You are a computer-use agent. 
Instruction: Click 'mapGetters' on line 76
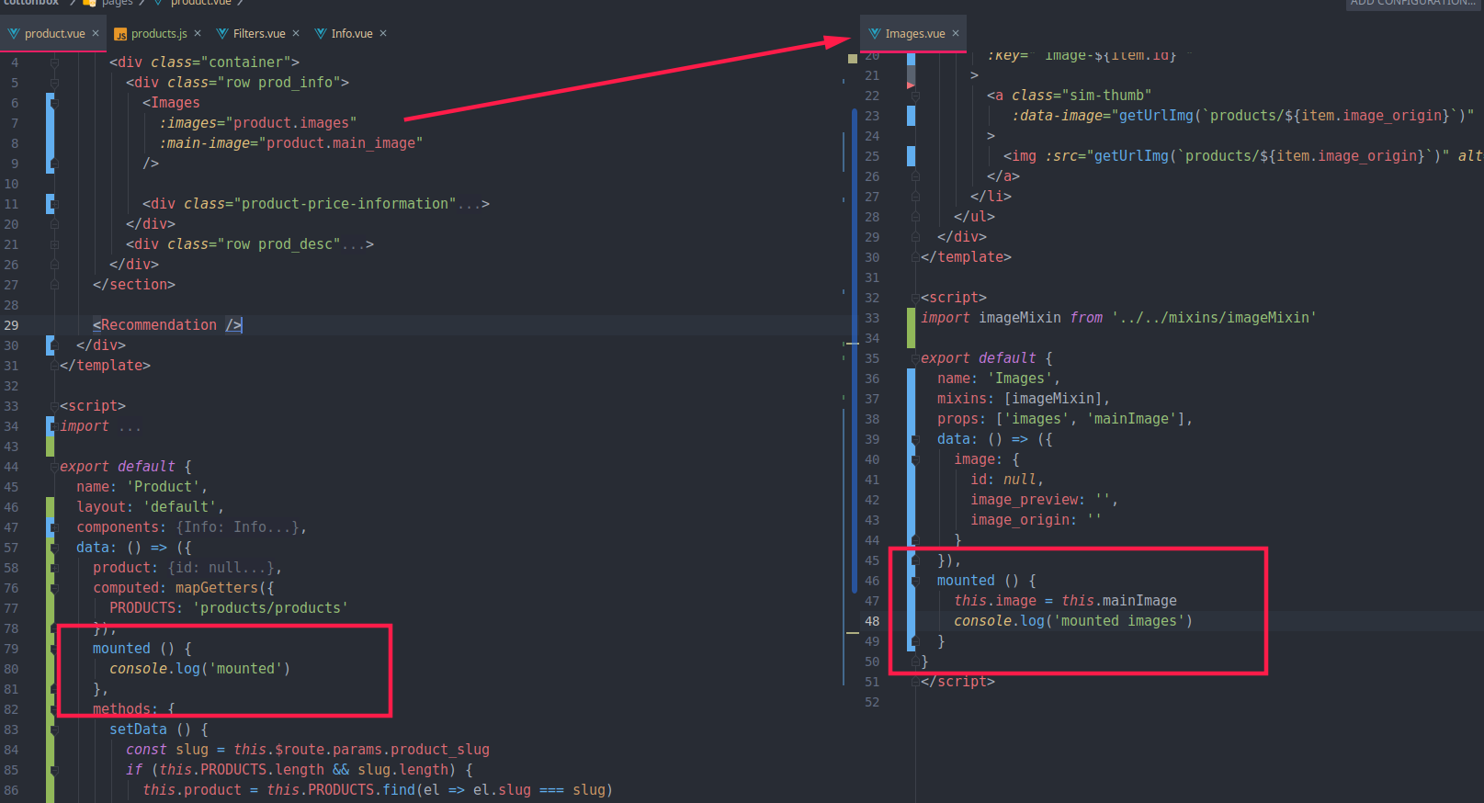(x=217, y=588)
